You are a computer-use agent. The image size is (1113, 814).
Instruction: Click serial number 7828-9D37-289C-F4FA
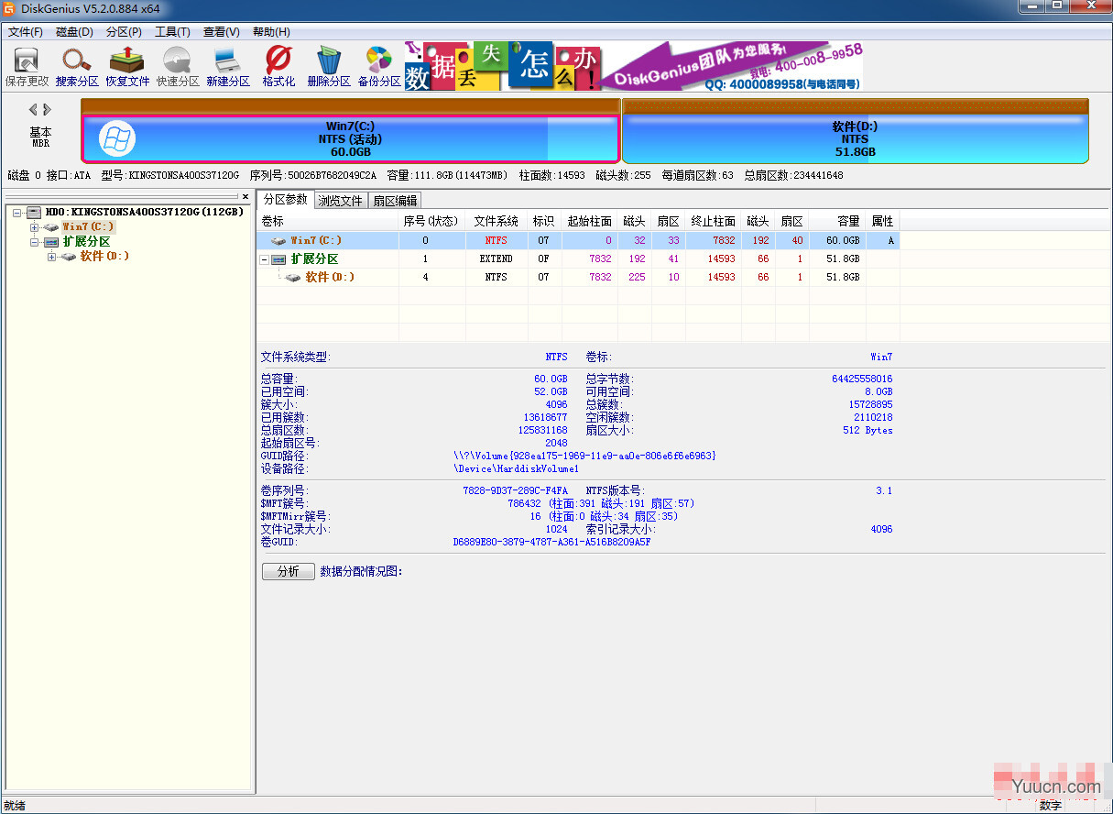click(515, 490)
